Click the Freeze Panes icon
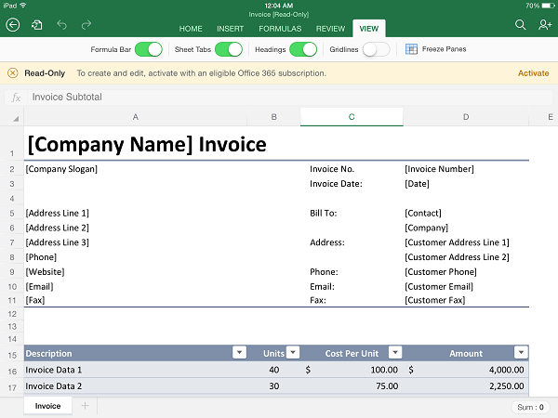The image size is (558, 418). pos(412,49)
